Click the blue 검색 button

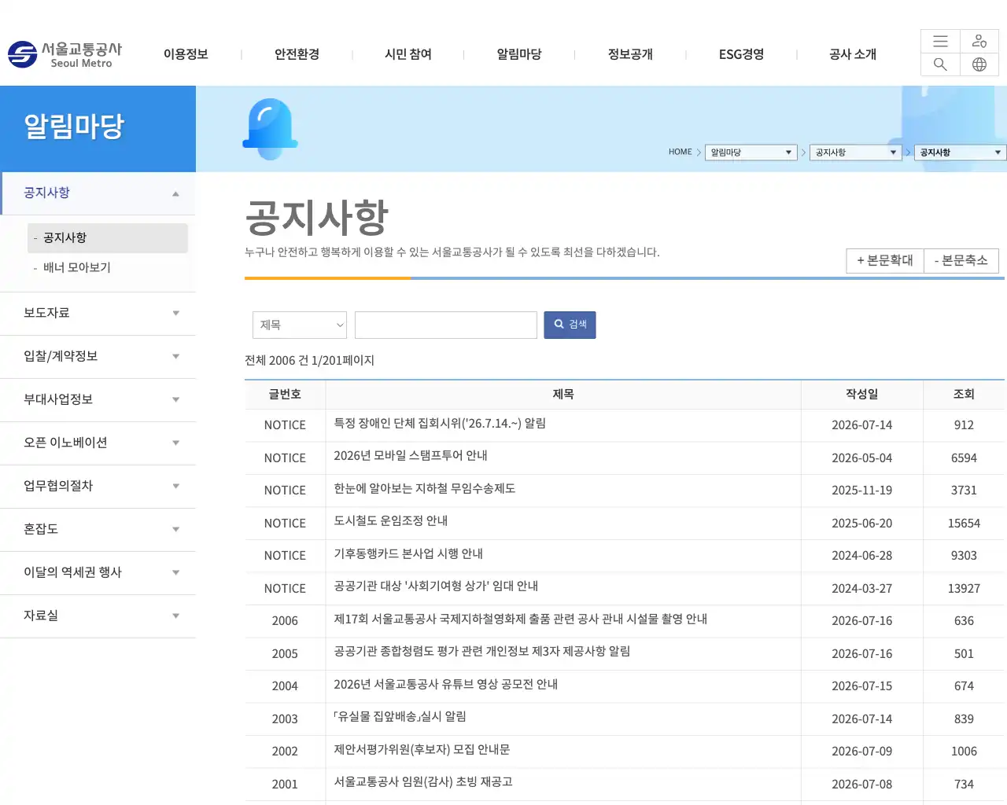pos(570,325)
